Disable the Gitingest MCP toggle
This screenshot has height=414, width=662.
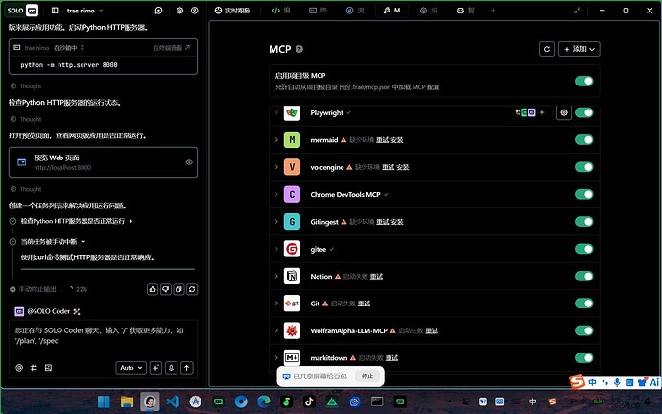pos(584,222)
